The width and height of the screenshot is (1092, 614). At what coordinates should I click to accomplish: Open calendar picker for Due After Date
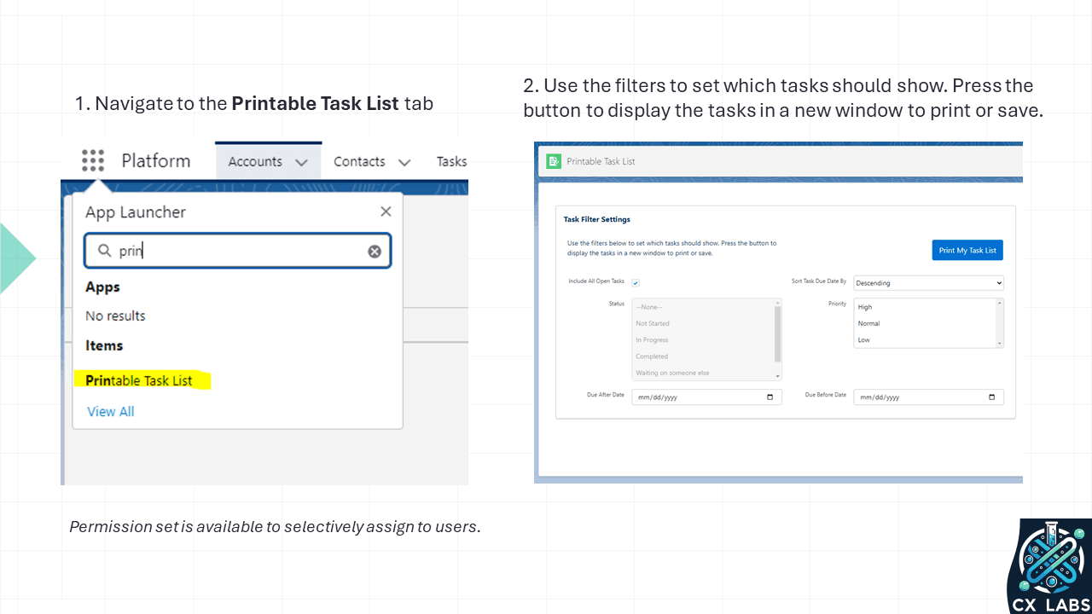point(770,397)
